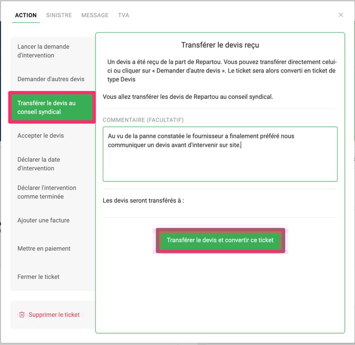Open Ajouter une facture action
Viewport: 355px width, 345px height.
click(43, 220)
